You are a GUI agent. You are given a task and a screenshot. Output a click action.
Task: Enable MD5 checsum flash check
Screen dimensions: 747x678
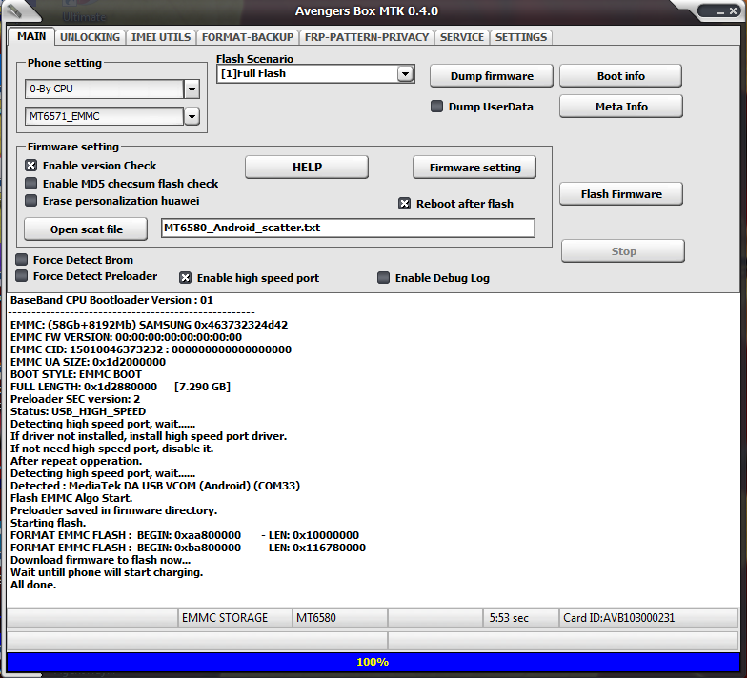tap(30, 183)
